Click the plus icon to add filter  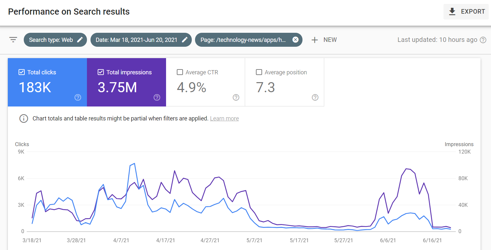coord(315,40)
